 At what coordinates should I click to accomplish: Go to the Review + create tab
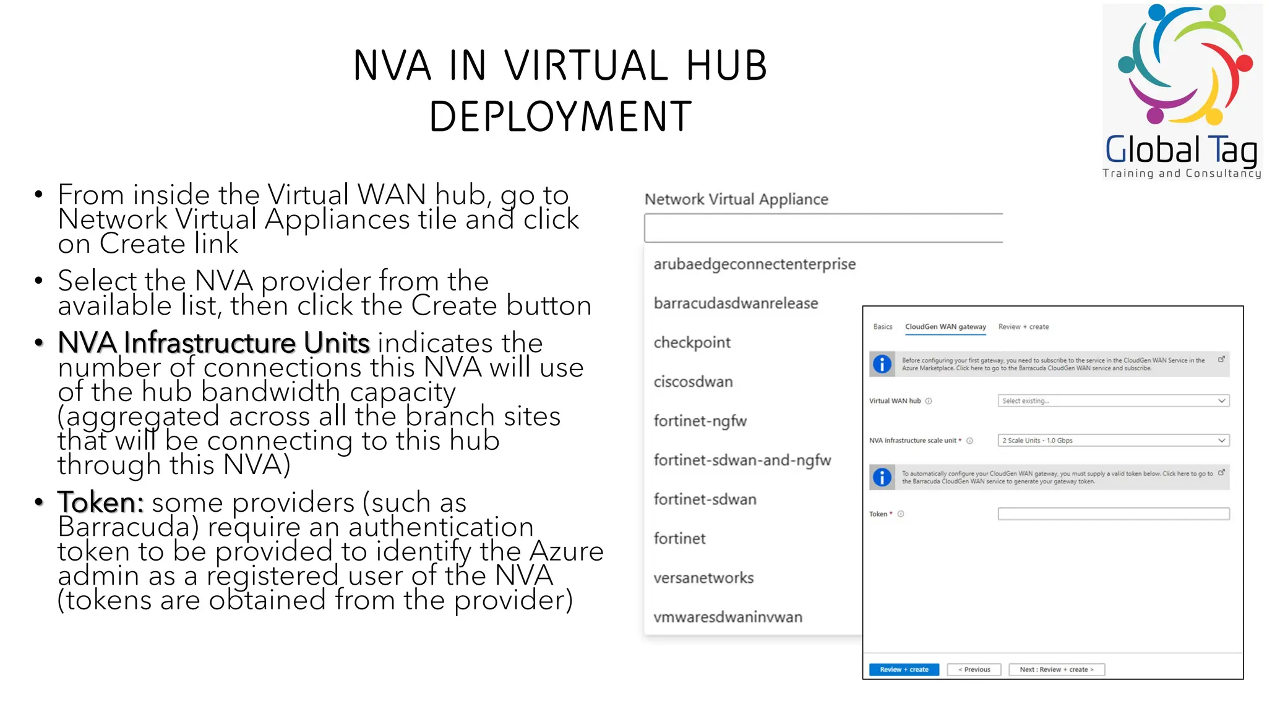(1023, 326)
